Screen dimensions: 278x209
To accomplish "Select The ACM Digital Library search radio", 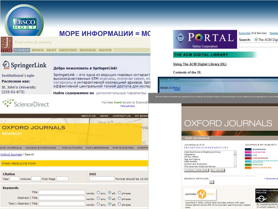I will coord(256,40).
